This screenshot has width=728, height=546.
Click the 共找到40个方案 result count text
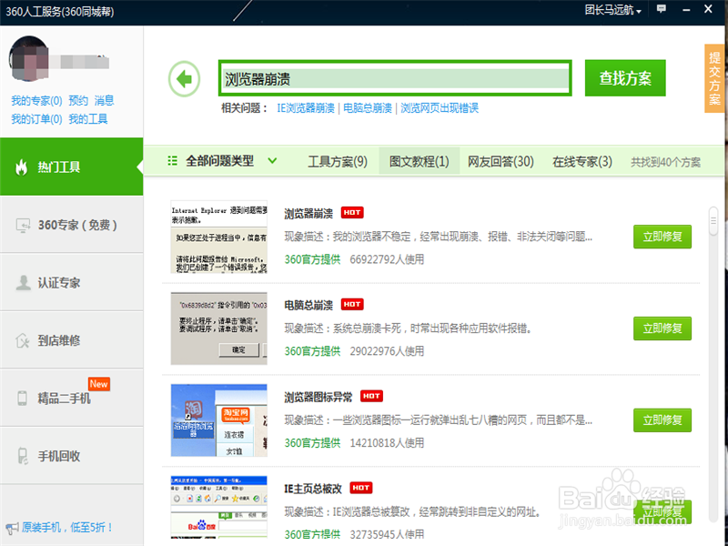666,162
